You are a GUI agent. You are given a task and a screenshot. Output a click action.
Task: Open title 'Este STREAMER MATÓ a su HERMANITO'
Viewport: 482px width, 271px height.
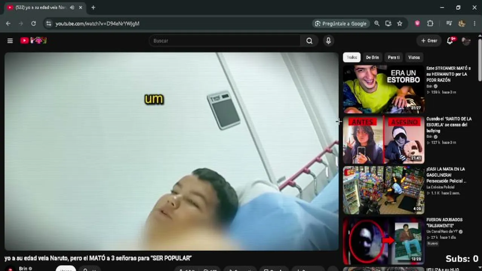tap(448, 74)
